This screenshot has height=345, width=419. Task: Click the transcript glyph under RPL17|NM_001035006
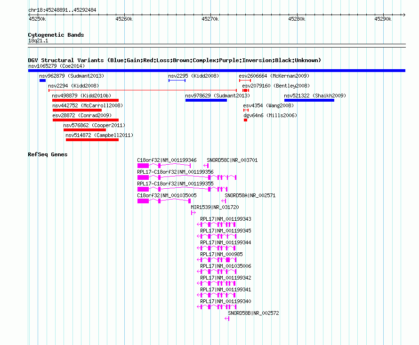[x=217, y=272]
